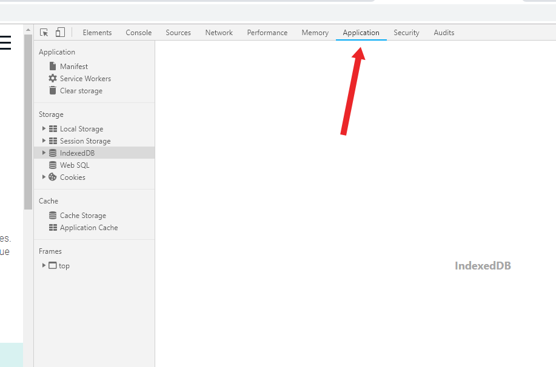Screen dimensions: 556x367
Task: Switch to the Console tab
Action: 139,33
